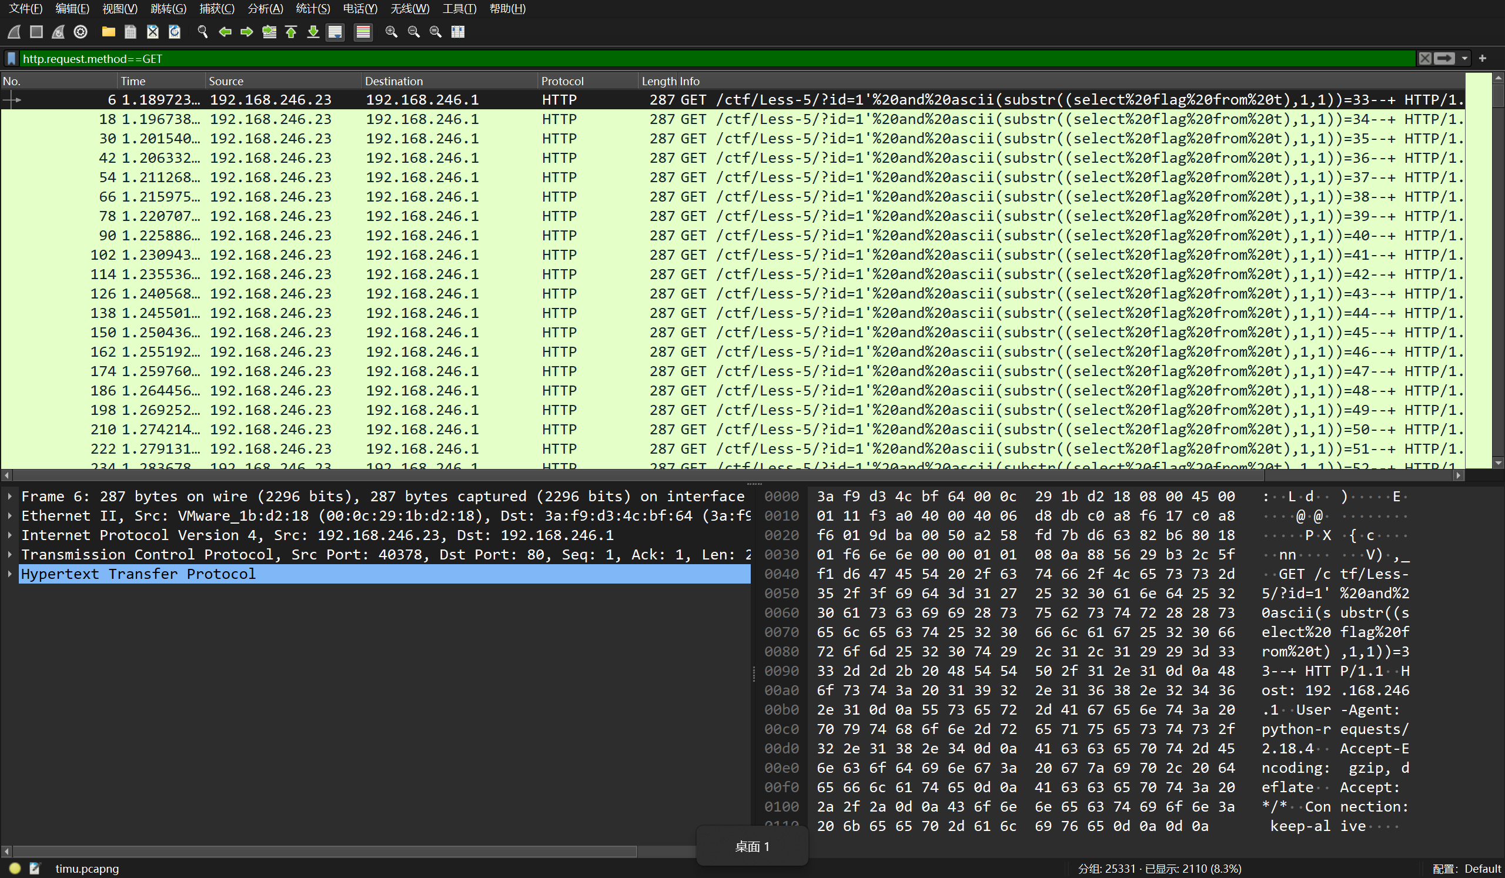The image size is (1505, 878).
Task: Toggle auto-scroll during live capture
Action: pyautogui.click(x=335, y=32)
